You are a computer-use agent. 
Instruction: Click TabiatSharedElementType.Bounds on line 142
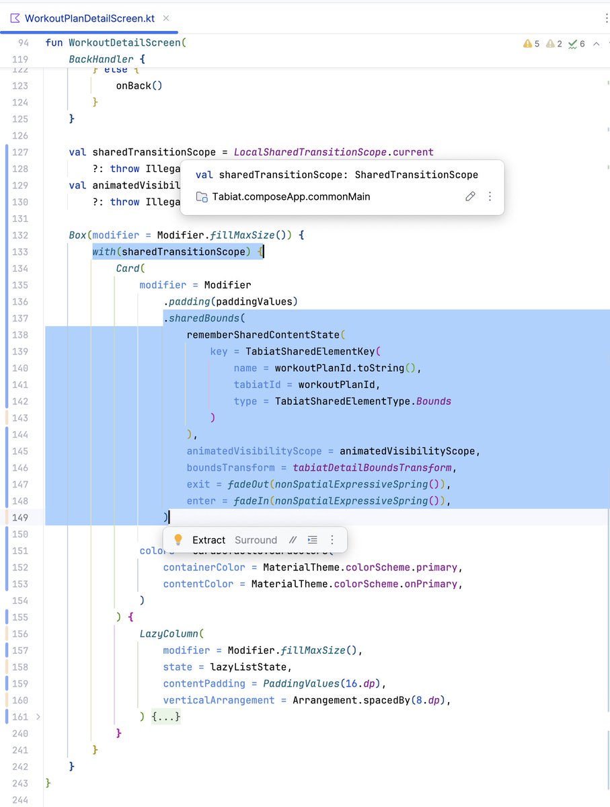(x=363, y=401)
